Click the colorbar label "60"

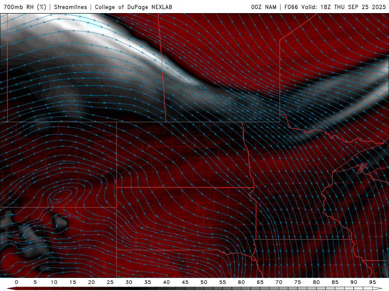pos(241,282)
